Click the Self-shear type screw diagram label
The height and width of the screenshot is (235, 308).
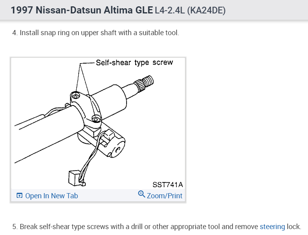coord(135,63)
